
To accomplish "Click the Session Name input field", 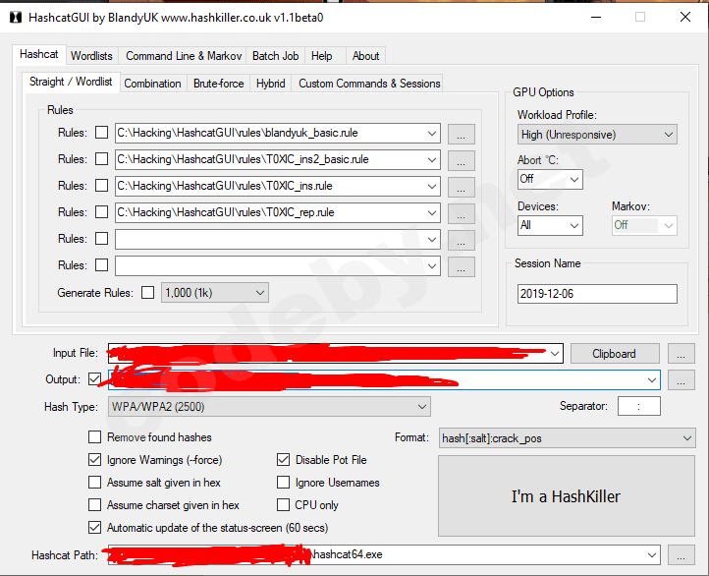I will click(597, 294).
